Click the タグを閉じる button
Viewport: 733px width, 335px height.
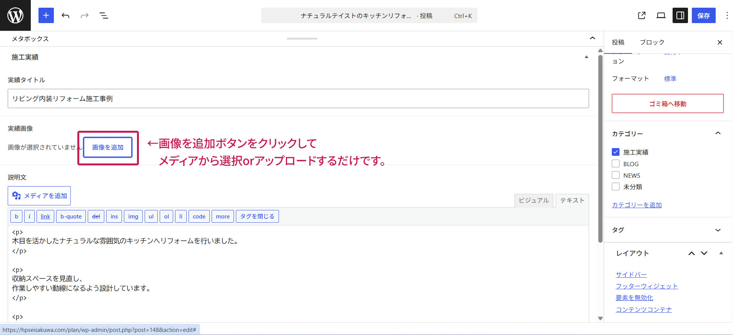(x=257, y=217)
